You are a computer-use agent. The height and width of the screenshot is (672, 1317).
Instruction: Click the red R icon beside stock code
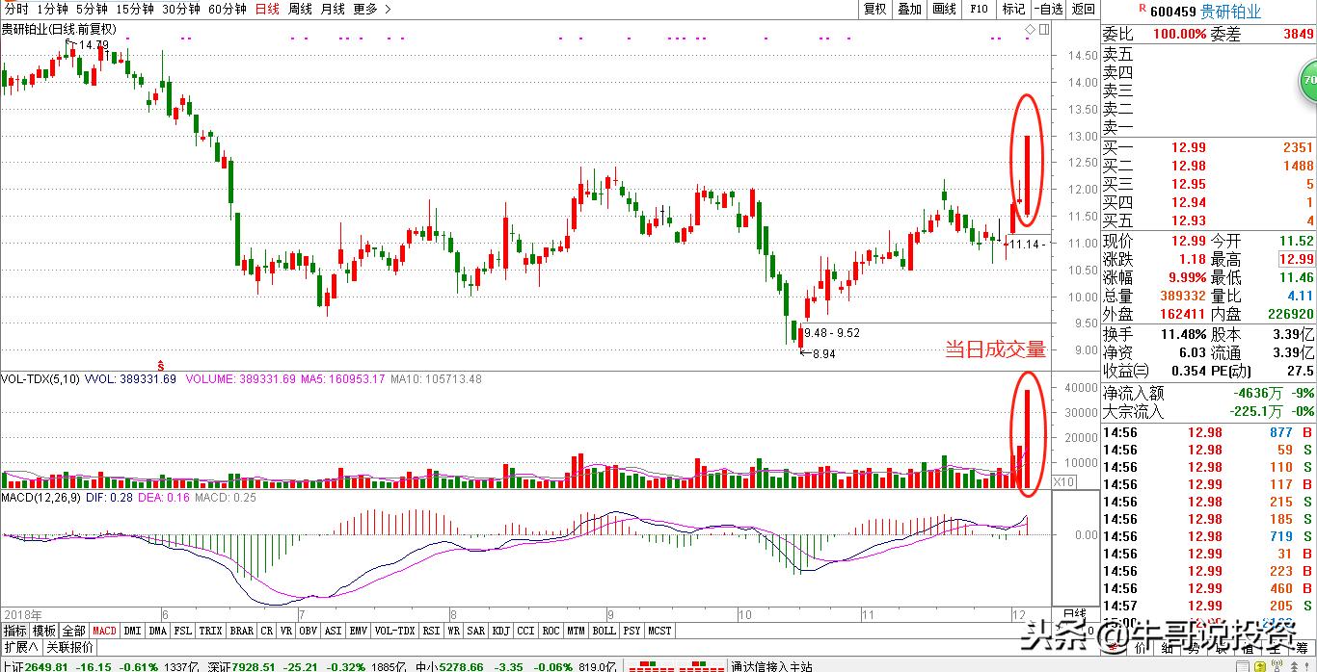tap(1142, 9)
